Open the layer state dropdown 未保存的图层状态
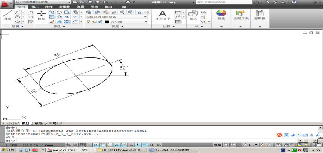Image resolution: width=323 pixels, height=153 pixels. click(117, 17)
